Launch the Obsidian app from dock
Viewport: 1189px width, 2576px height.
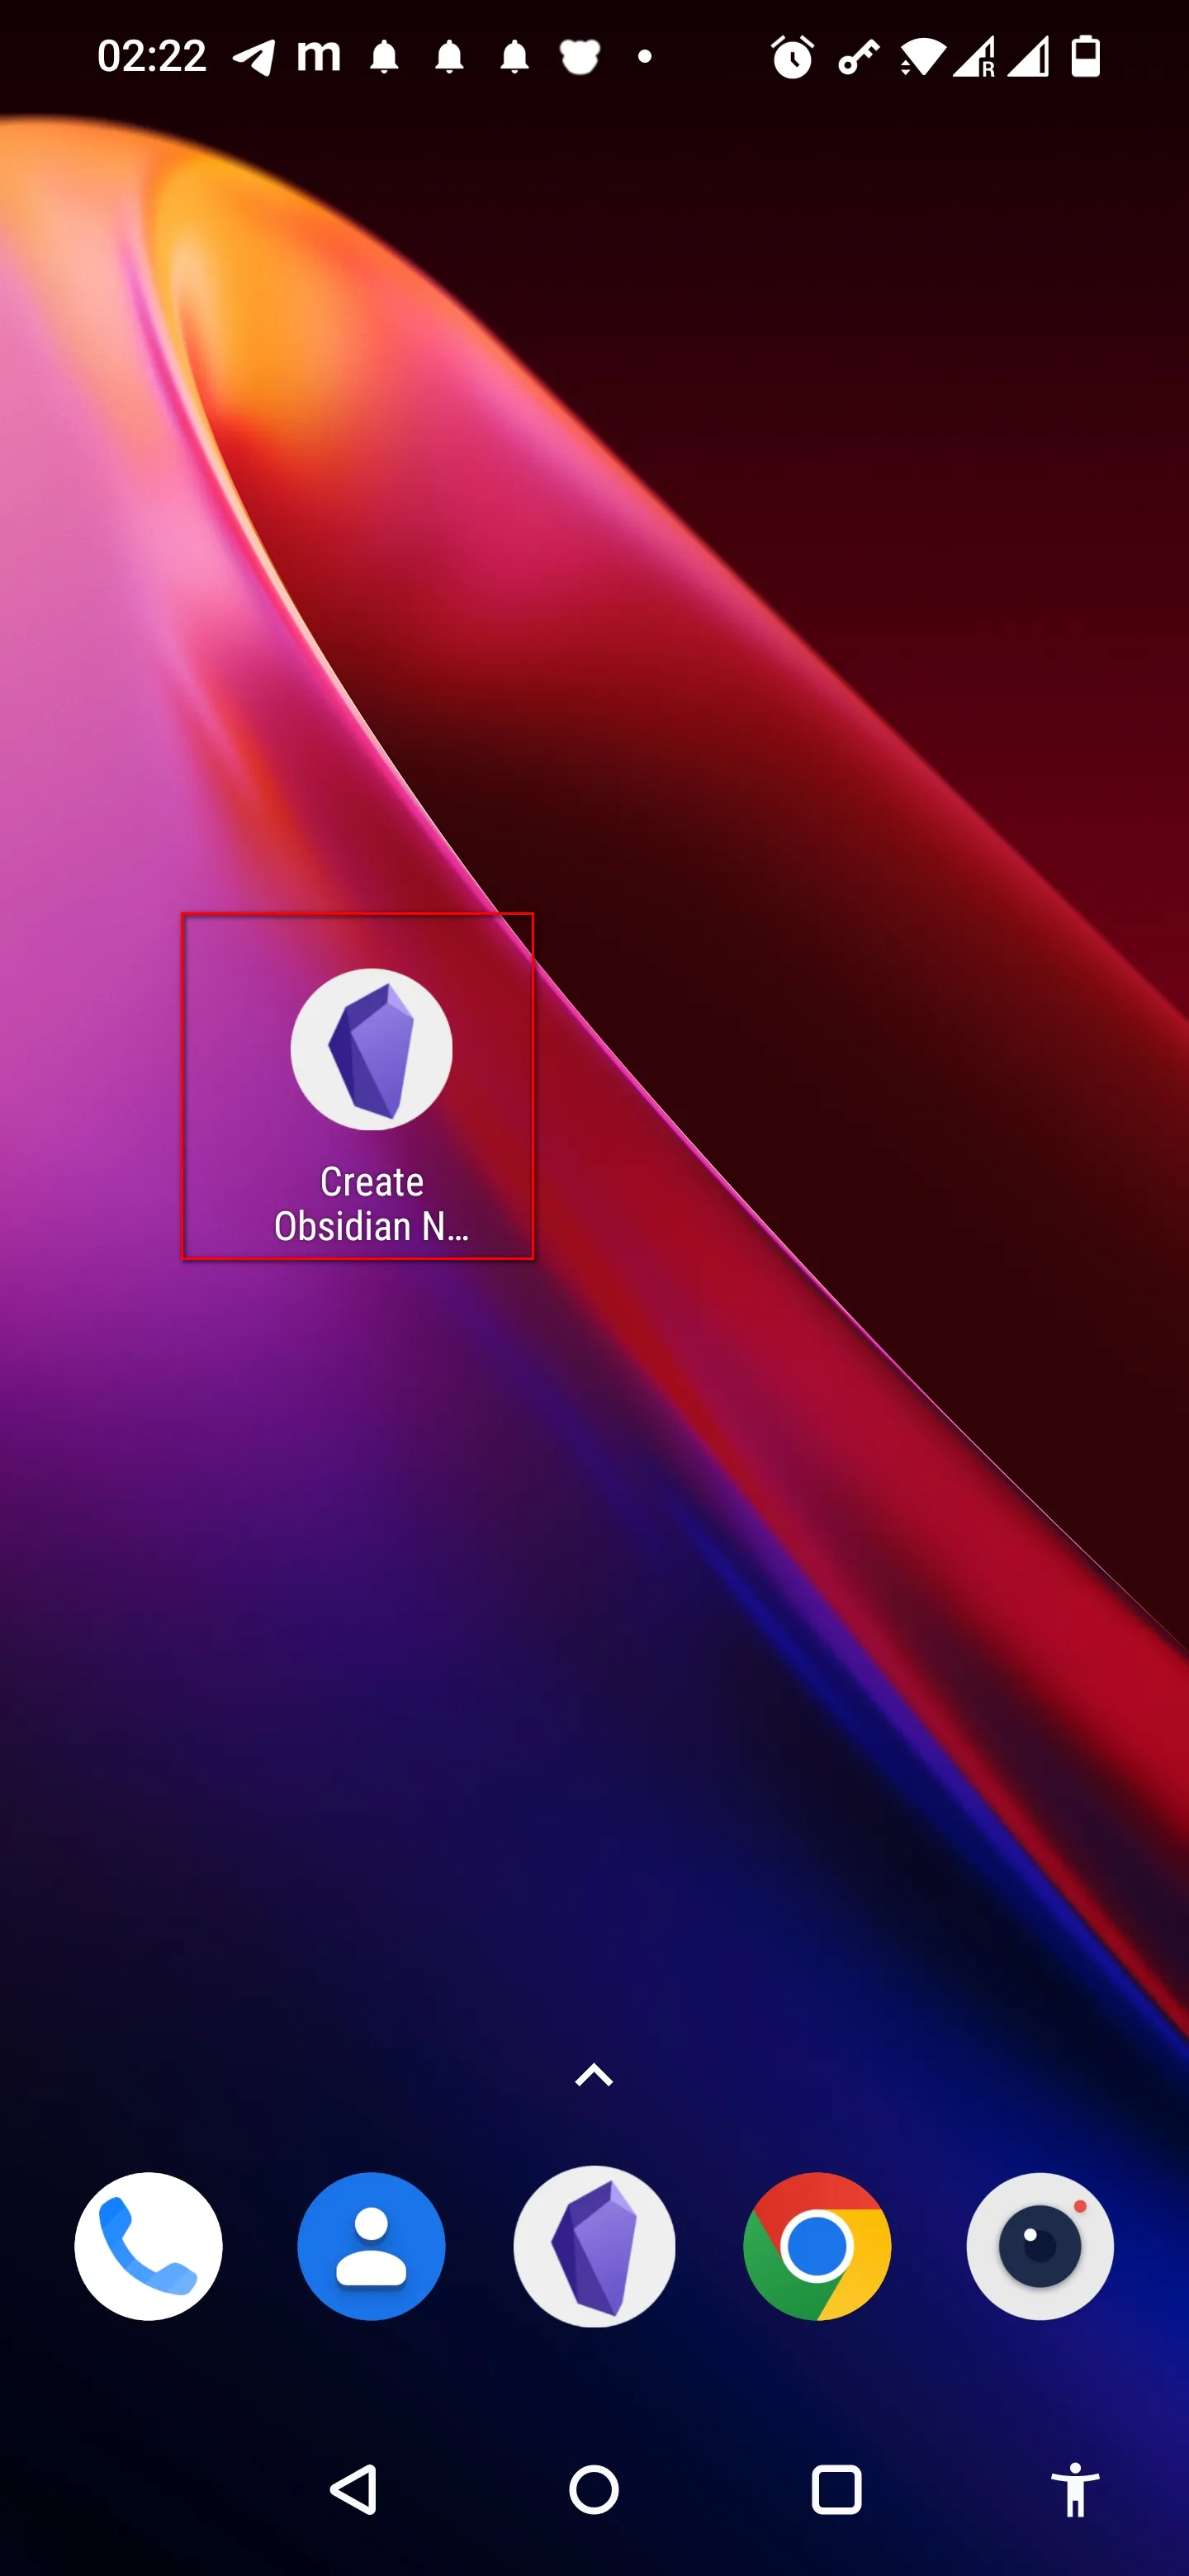click(594, 2246)
